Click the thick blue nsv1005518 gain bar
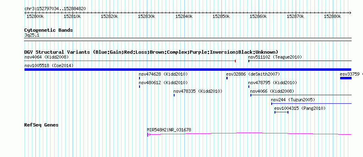The image size is (363, 157). click(188, 70)
